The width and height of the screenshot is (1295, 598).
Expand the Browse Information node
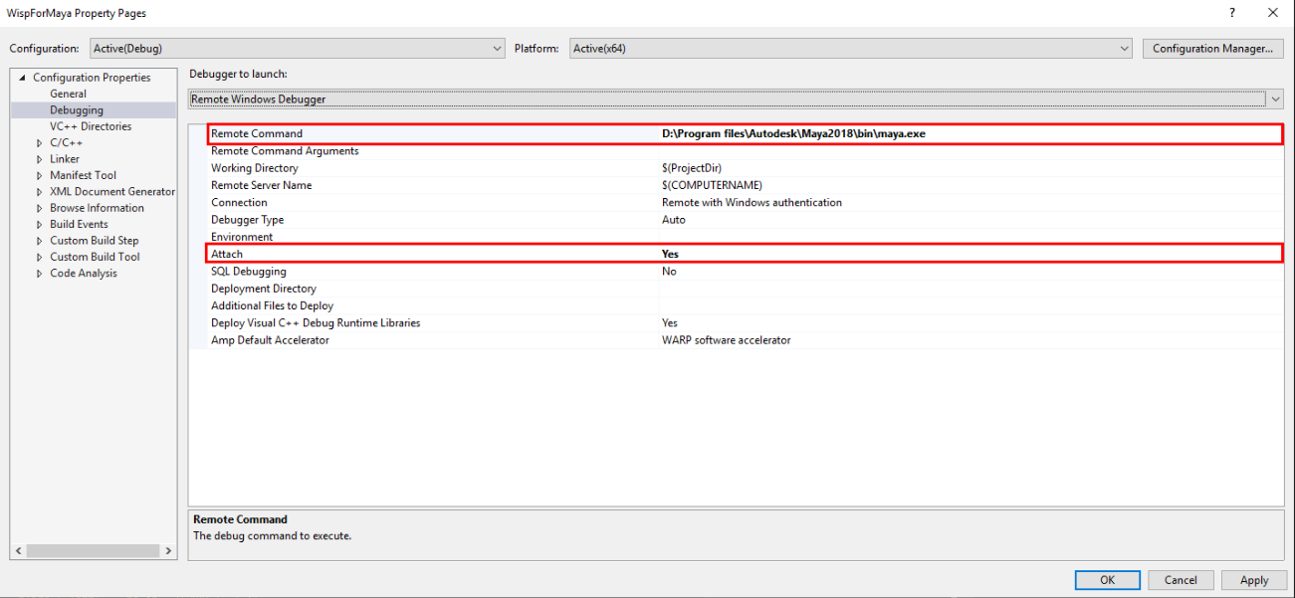[x=39, y=208]
